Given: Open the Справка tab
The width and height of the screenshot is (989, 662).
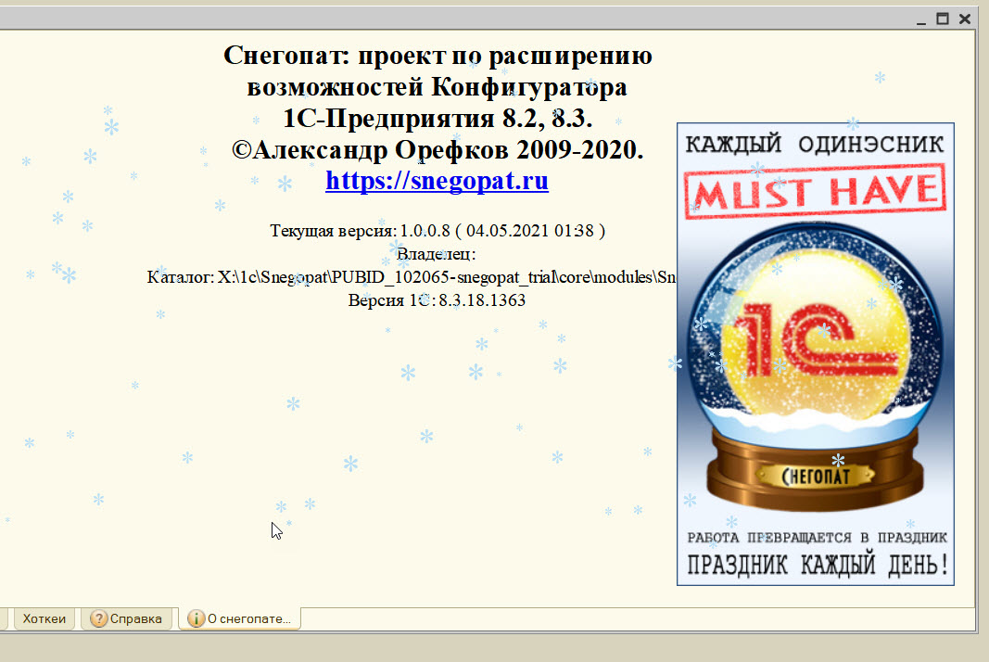Looking at the screenshot, I should (x=126, y=619).
